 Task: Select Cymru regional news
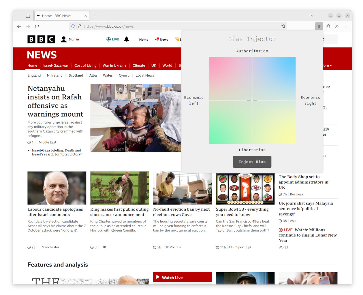[x=124, y=75]
